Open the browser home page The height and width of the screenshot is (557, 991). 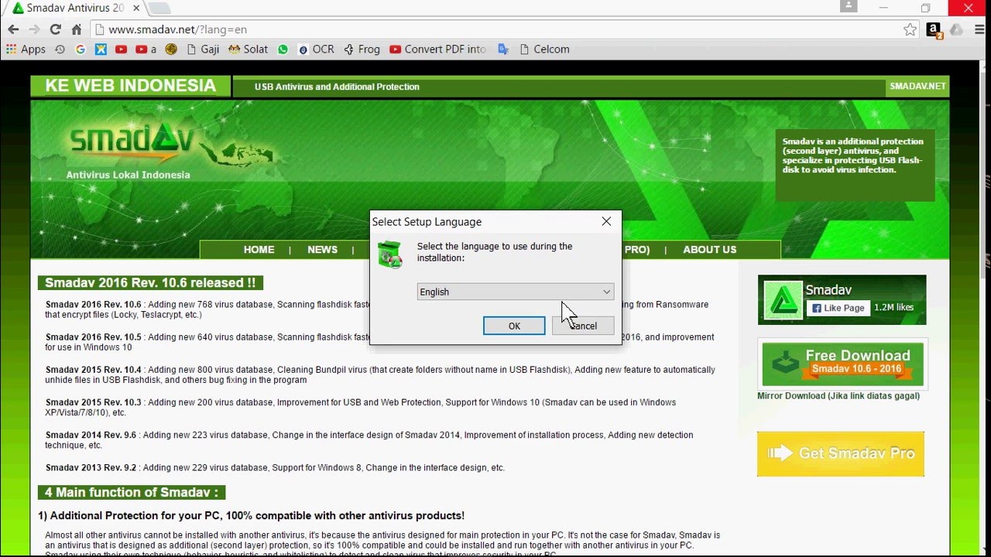76,29
